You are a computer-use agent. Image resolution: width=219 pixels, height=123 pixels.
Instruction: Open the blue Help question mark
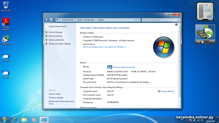click(176, 25)
